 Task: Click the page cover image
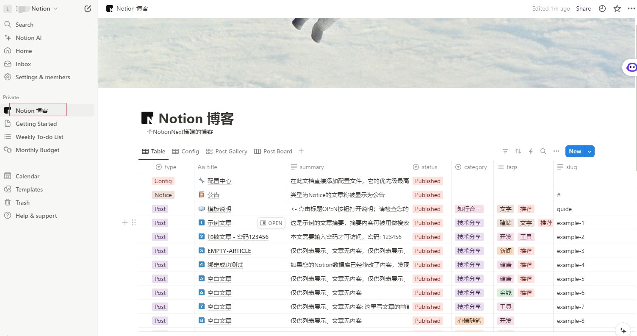[367, 53]
